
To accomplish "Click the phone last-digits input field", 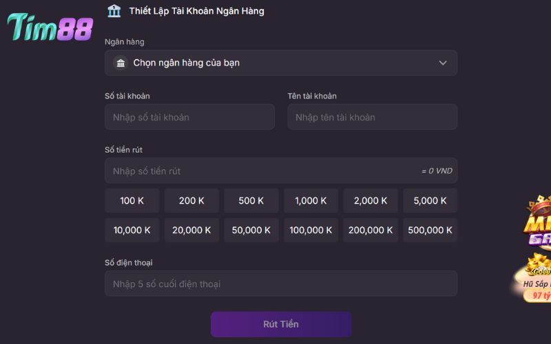I will (x=280, y=283).
